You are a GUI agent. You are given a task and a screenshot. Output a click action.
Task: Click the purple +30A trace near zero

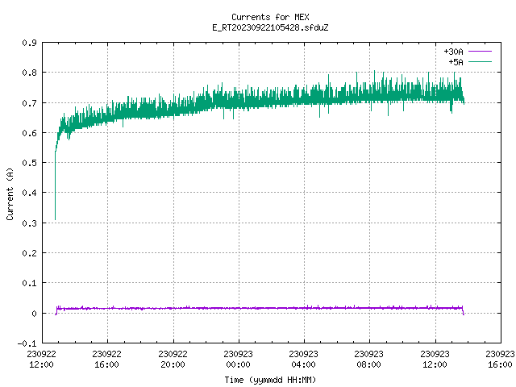pyautogui.click(x=260, y=308)
